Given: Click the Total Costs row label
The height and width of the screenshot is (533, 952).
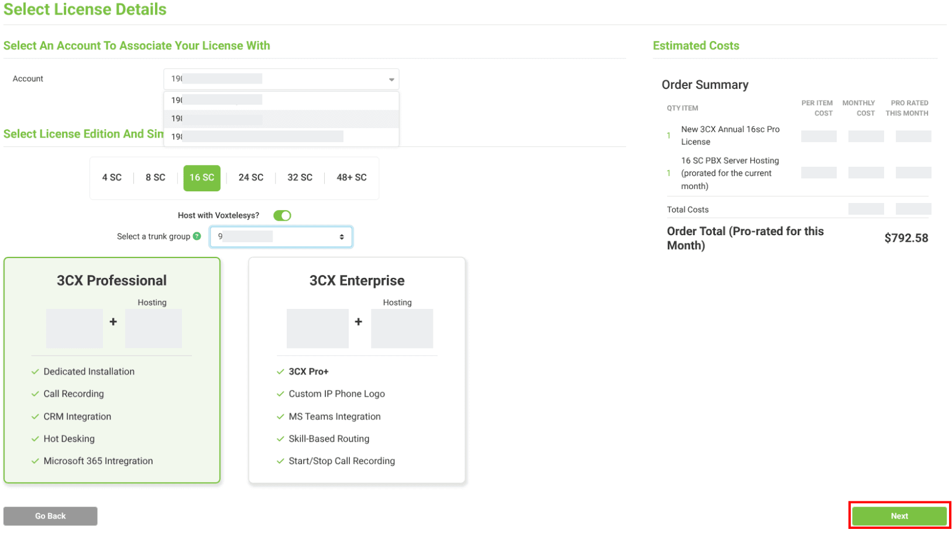Looking at the screenshot, I should click(688, 209).
